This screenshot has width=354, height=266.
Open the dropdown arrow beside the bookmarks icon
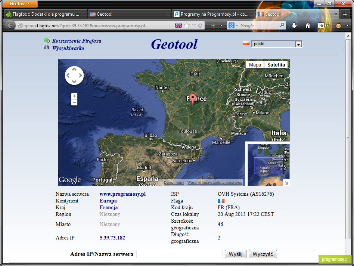[x=327, y=25]
